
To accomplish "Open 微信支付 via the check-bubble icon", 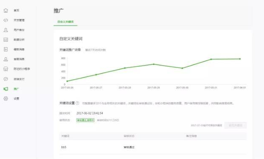I will click(x=6, y=79).
